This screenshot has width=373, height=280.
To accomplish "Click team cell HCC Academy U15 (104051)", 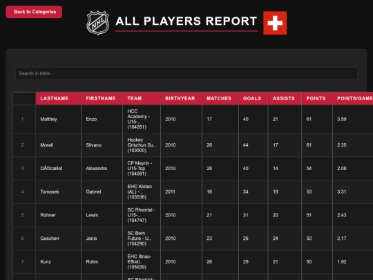I will [142, 119].
